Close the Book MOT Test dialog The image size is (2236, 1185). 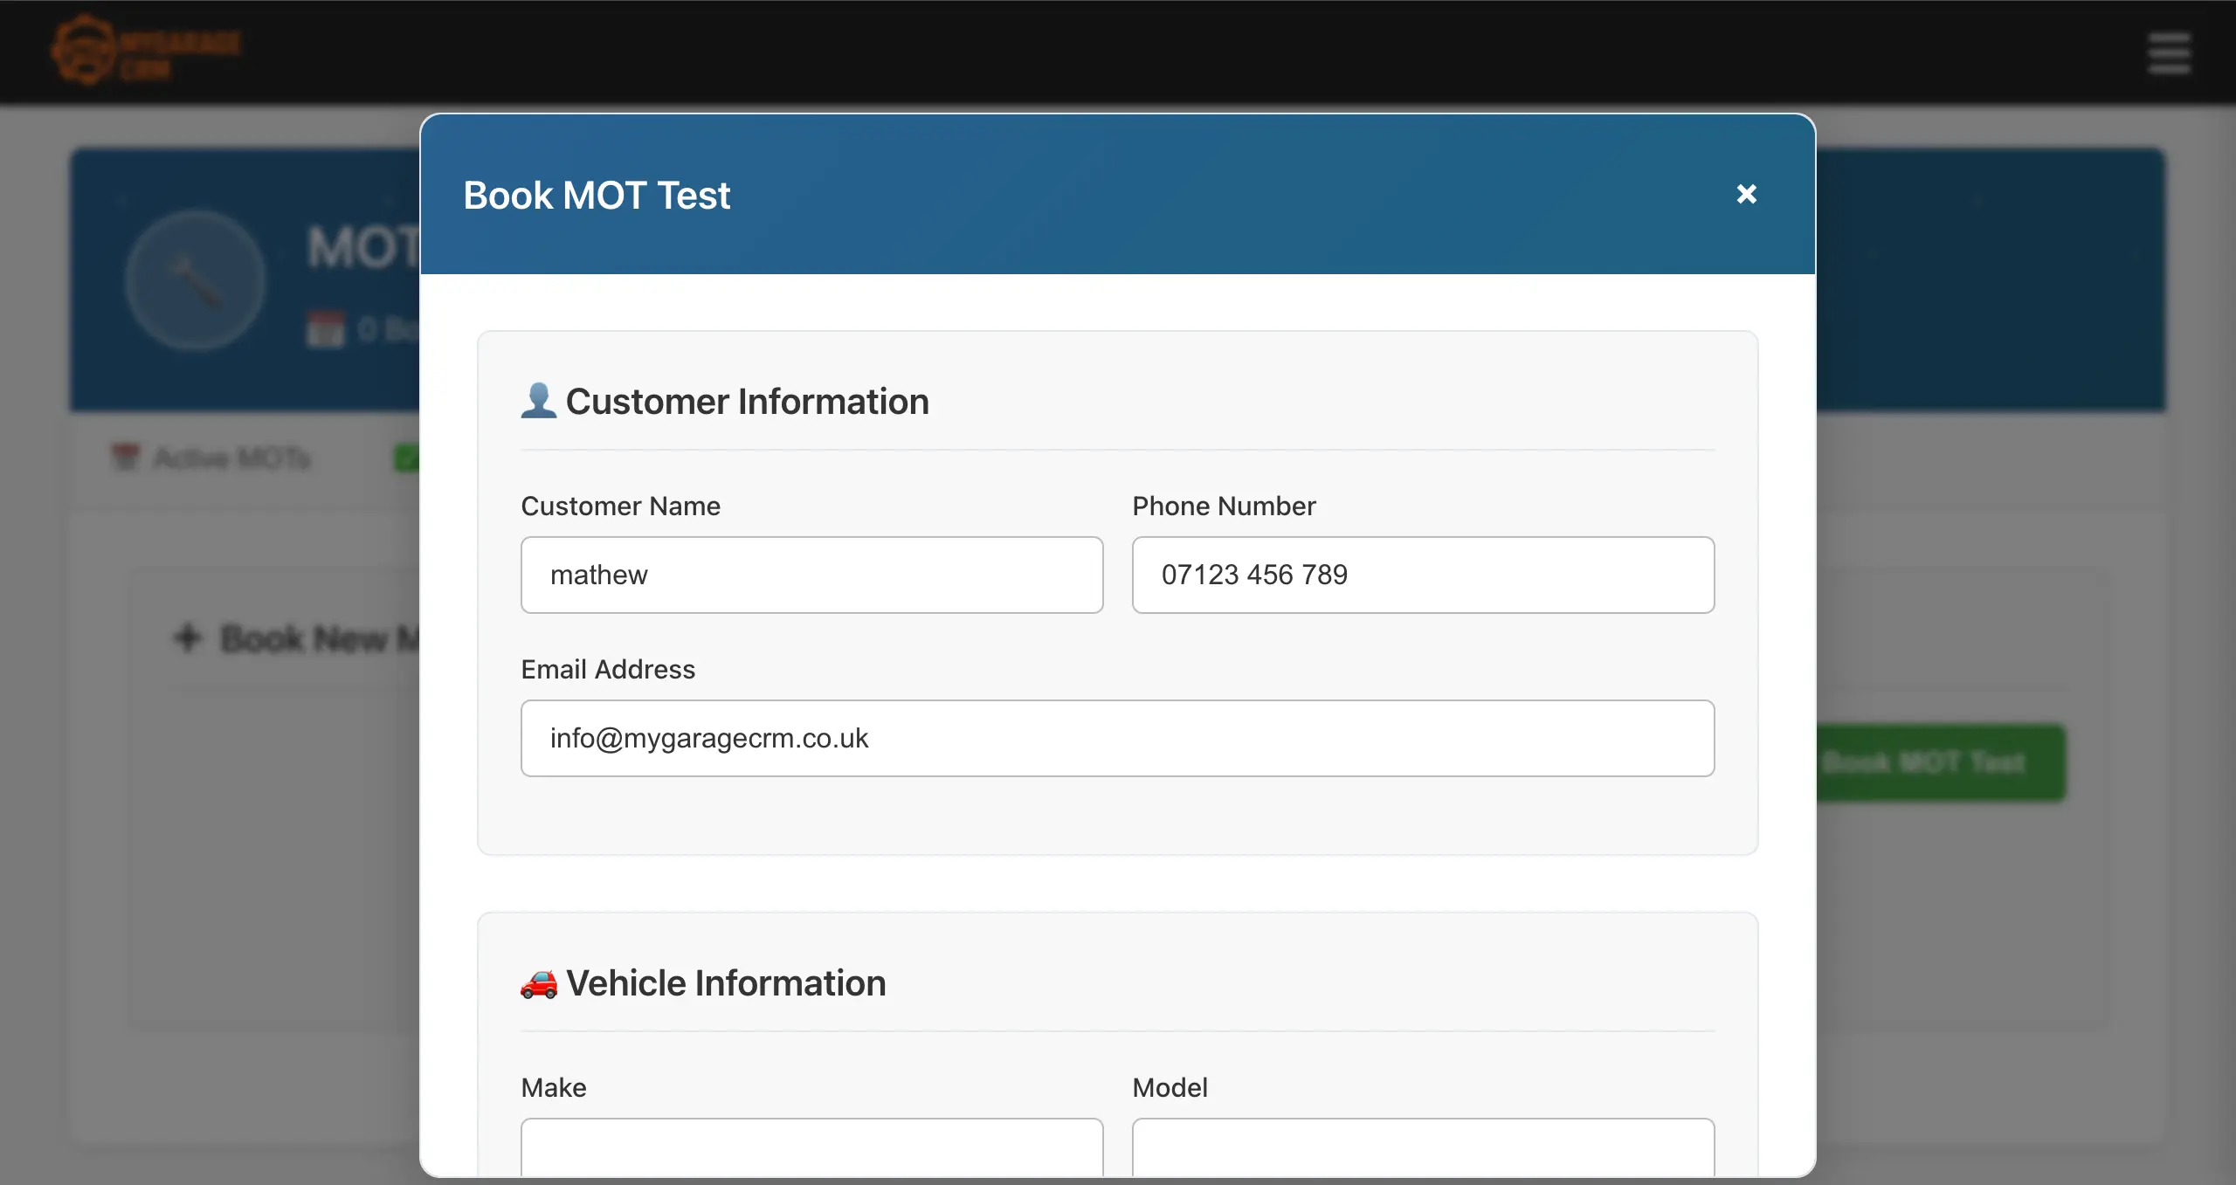point(1746,194)
